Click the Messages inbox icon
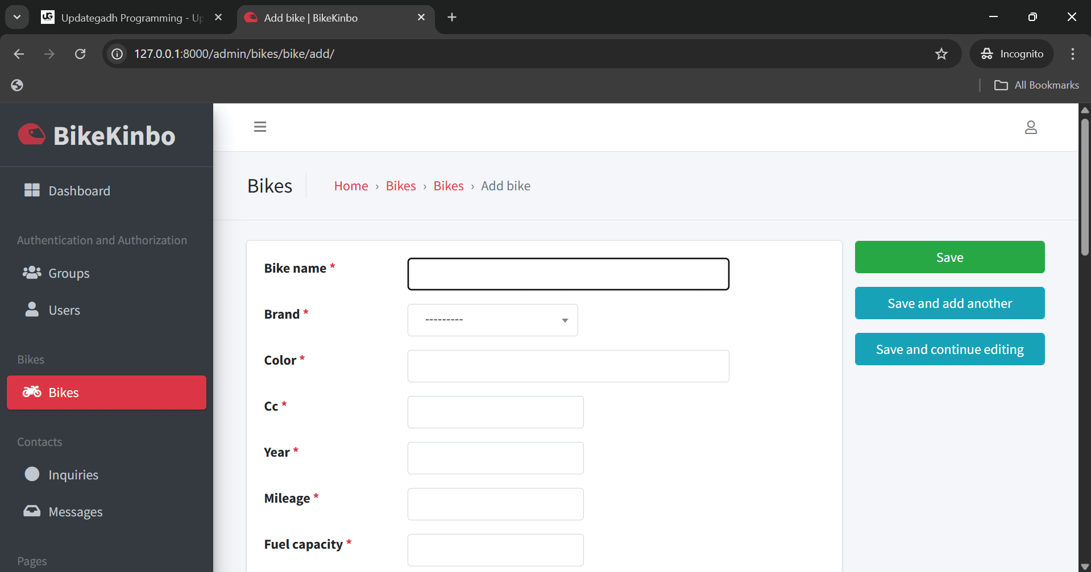The height and width of the screenshot is (572, 1091). (x=32, y=511)
